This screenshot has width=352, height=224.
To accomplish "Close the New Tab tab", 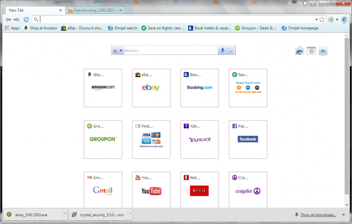I will 61,10.
